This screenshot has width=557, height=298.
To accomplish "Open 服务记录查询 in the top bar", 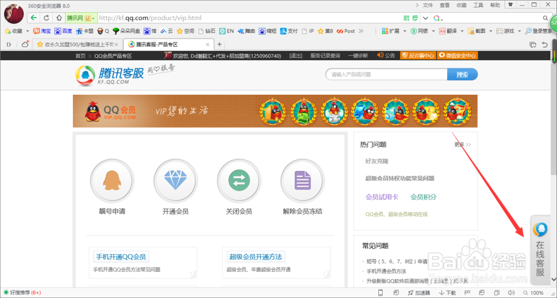I will (325, 56).
